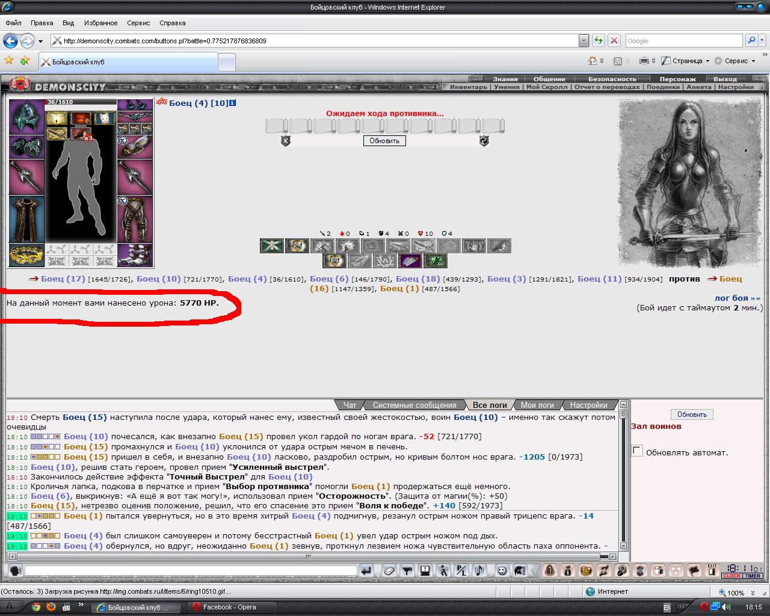Click the Google search magnifier icon
The height and width of the screenshot is (616, 770).
tap(751, 41)
